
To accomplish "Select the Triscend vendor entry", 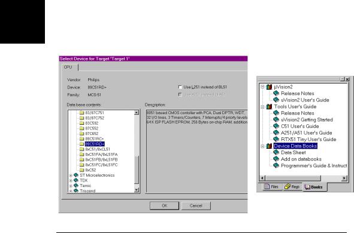I will tap(87, 191).
